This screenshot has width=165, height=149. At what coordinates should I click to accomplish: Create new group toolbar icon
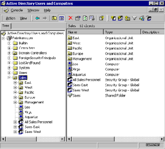[120, 18]
